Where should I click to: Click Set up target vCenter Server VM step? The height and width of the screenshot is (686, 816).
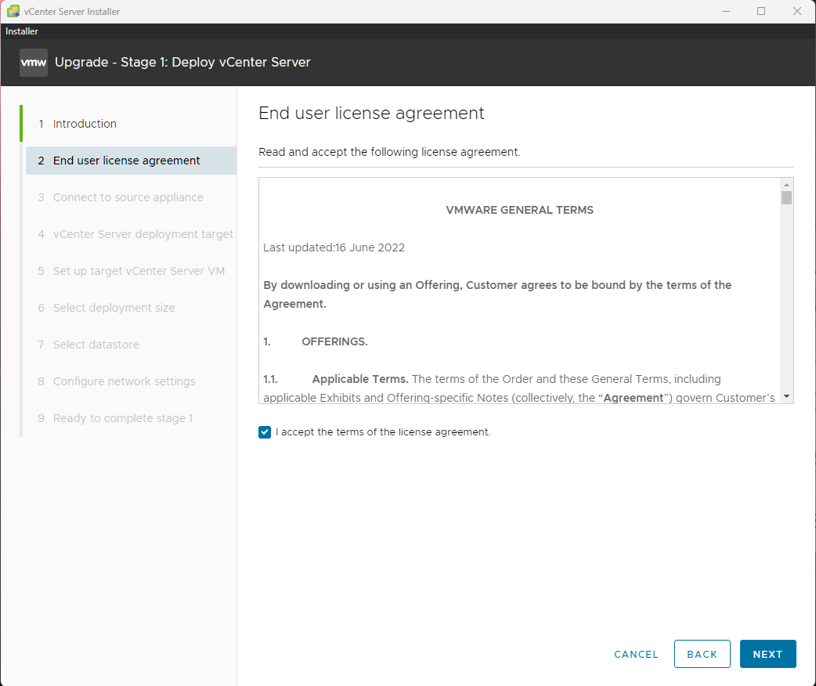(x=139, y=271)
